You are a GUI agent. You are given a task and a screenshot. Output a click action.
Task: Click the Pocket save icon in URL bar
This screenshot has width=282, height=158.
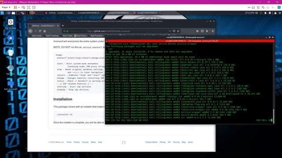point(174,31)
